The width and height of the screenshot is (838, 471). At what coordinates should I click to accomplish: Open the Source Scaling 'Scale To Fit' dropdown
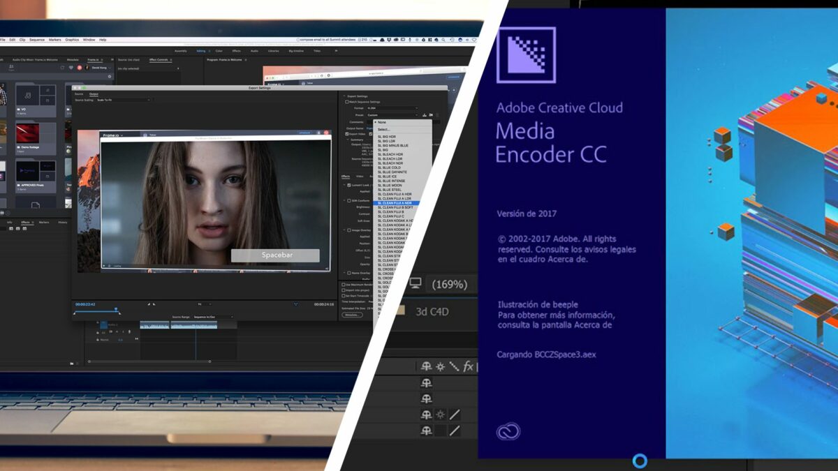tap(123, 100)
